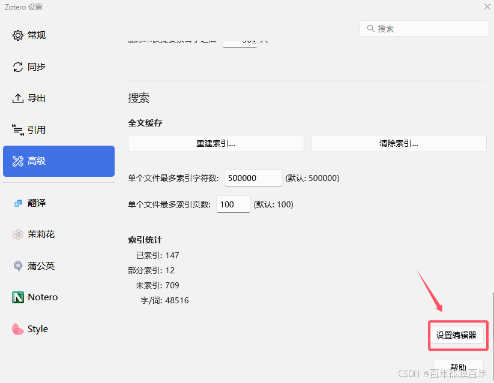Click the 搜索 section heading
This screenshot has height=383, width=494.
[x=139, y=98]
